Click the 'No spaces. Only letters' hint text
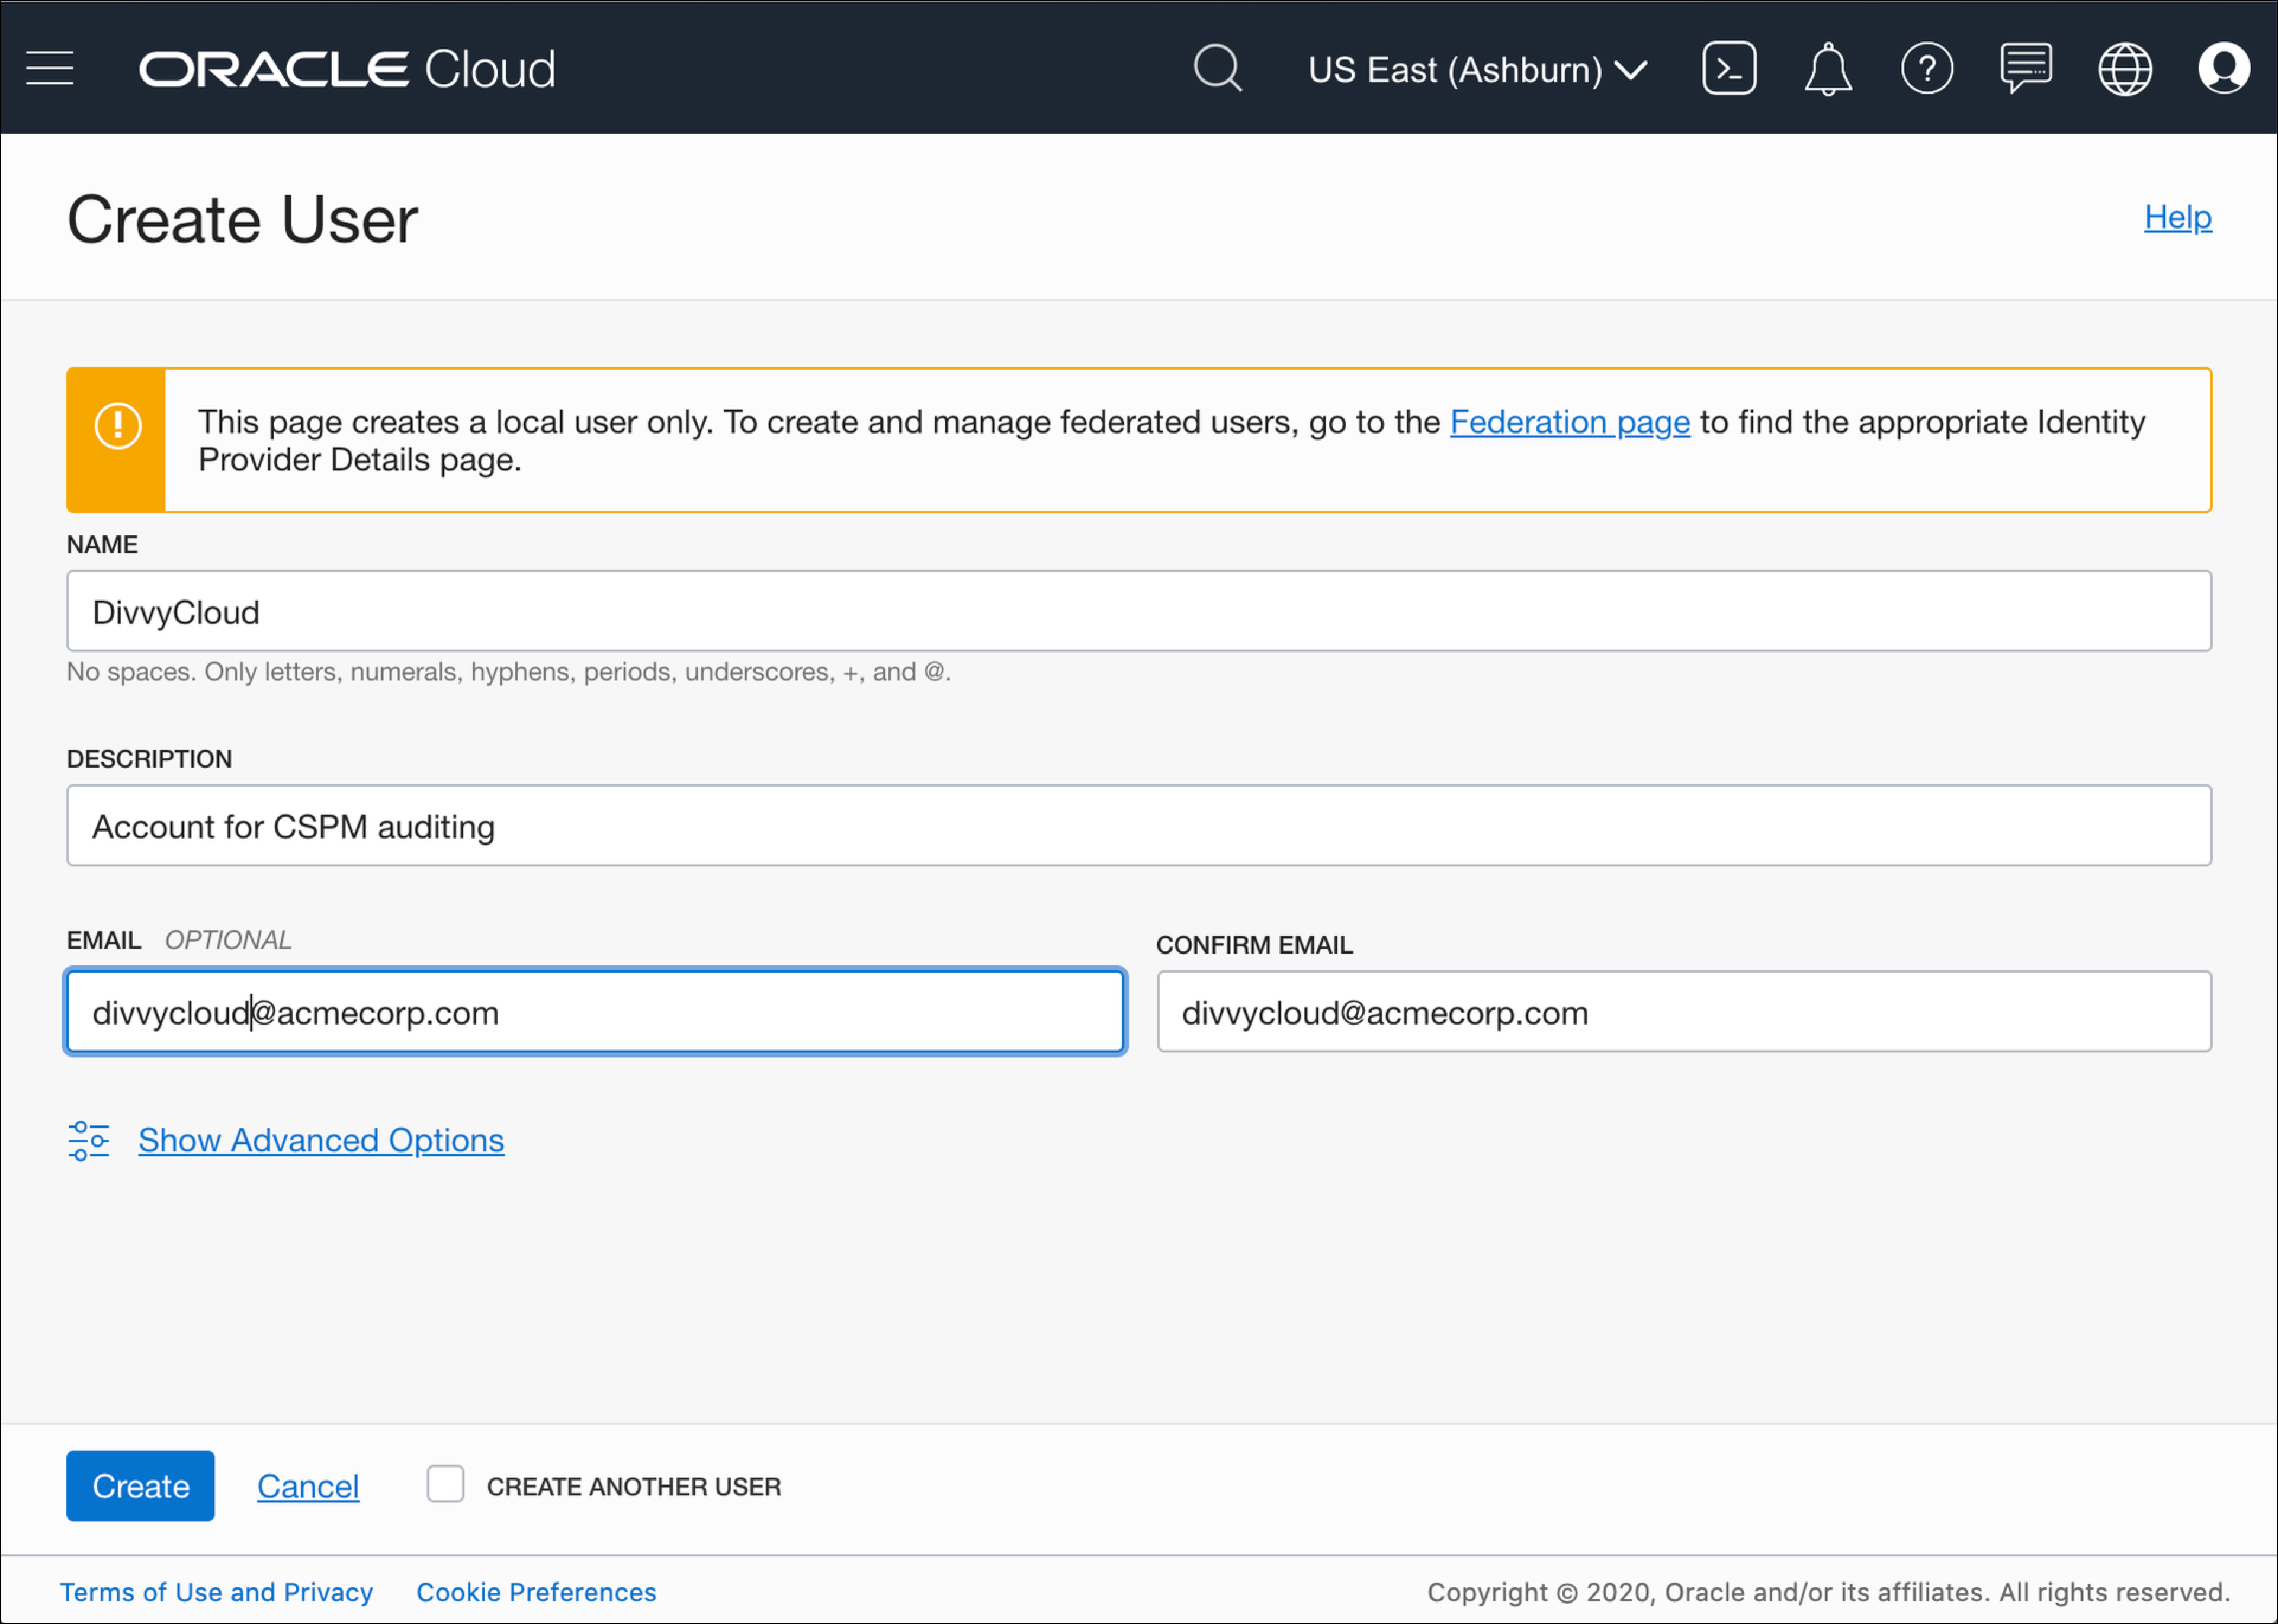2278x1624 pixels. 508,672
